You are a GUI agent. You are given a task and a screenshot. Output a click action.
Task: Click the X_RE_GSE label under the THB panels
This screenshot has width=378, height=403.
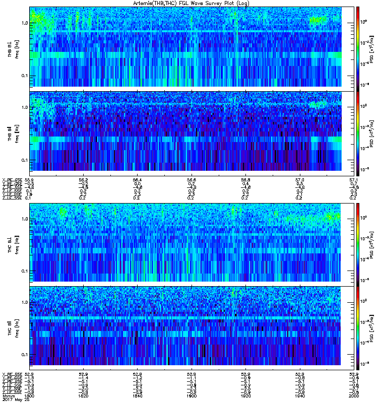[12, 180]
